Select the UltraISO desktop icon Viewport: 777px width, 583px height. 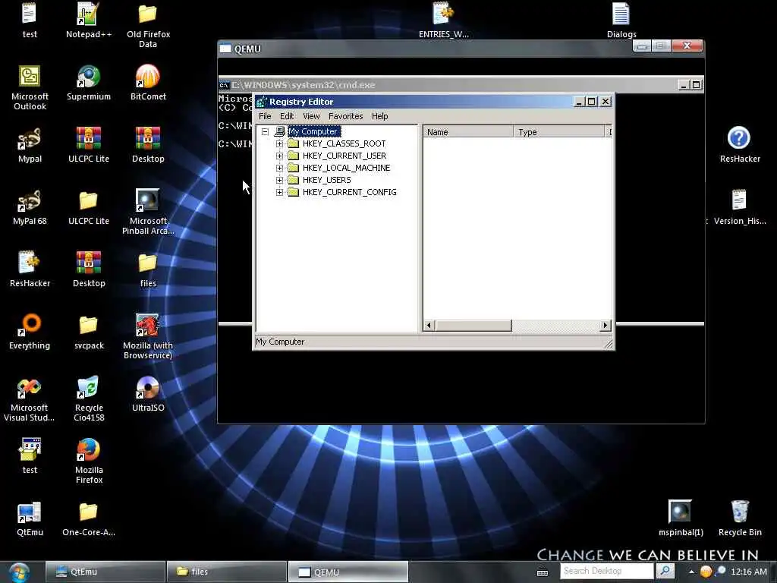click(x=148, y=394)
